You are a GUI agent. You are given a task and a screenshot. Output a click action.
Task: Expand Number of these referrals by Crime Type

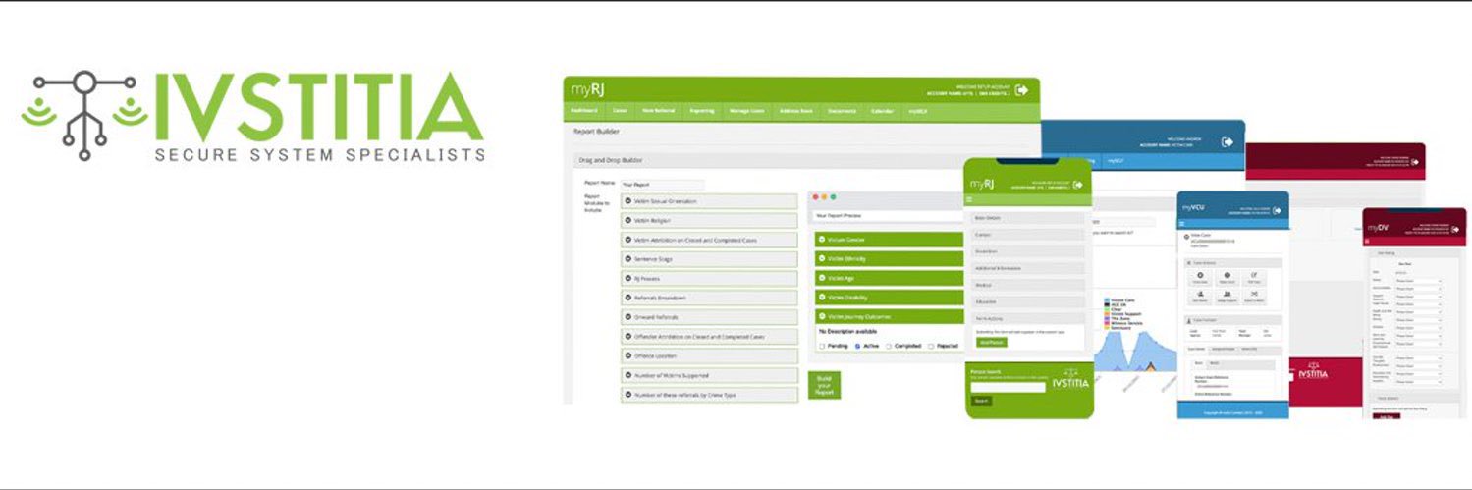point(709,395)
